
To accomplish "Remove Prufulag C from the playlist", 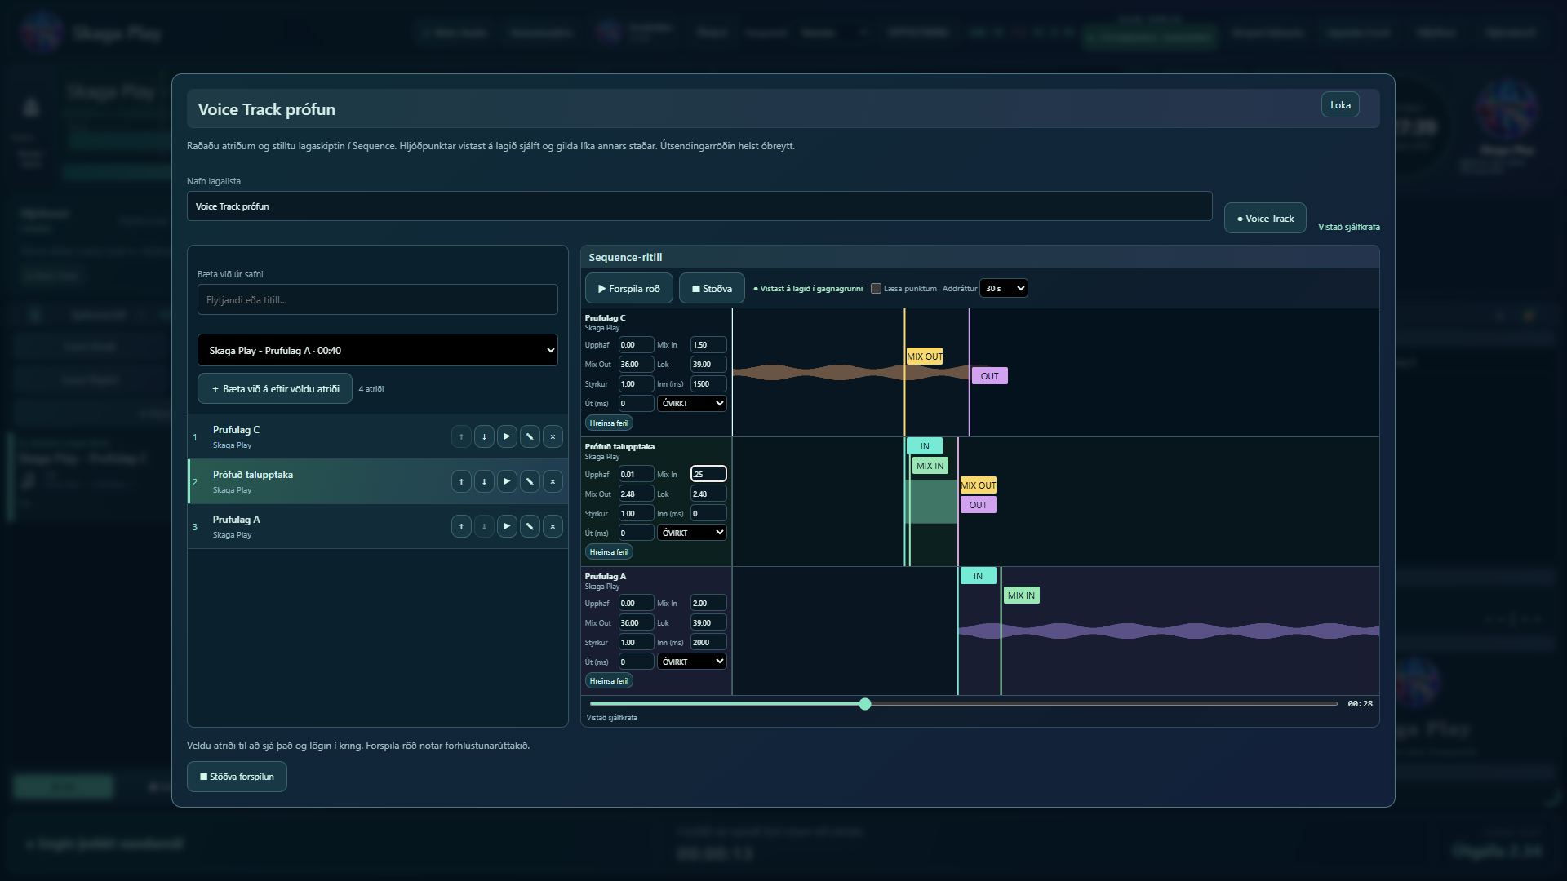I will 553,436.
